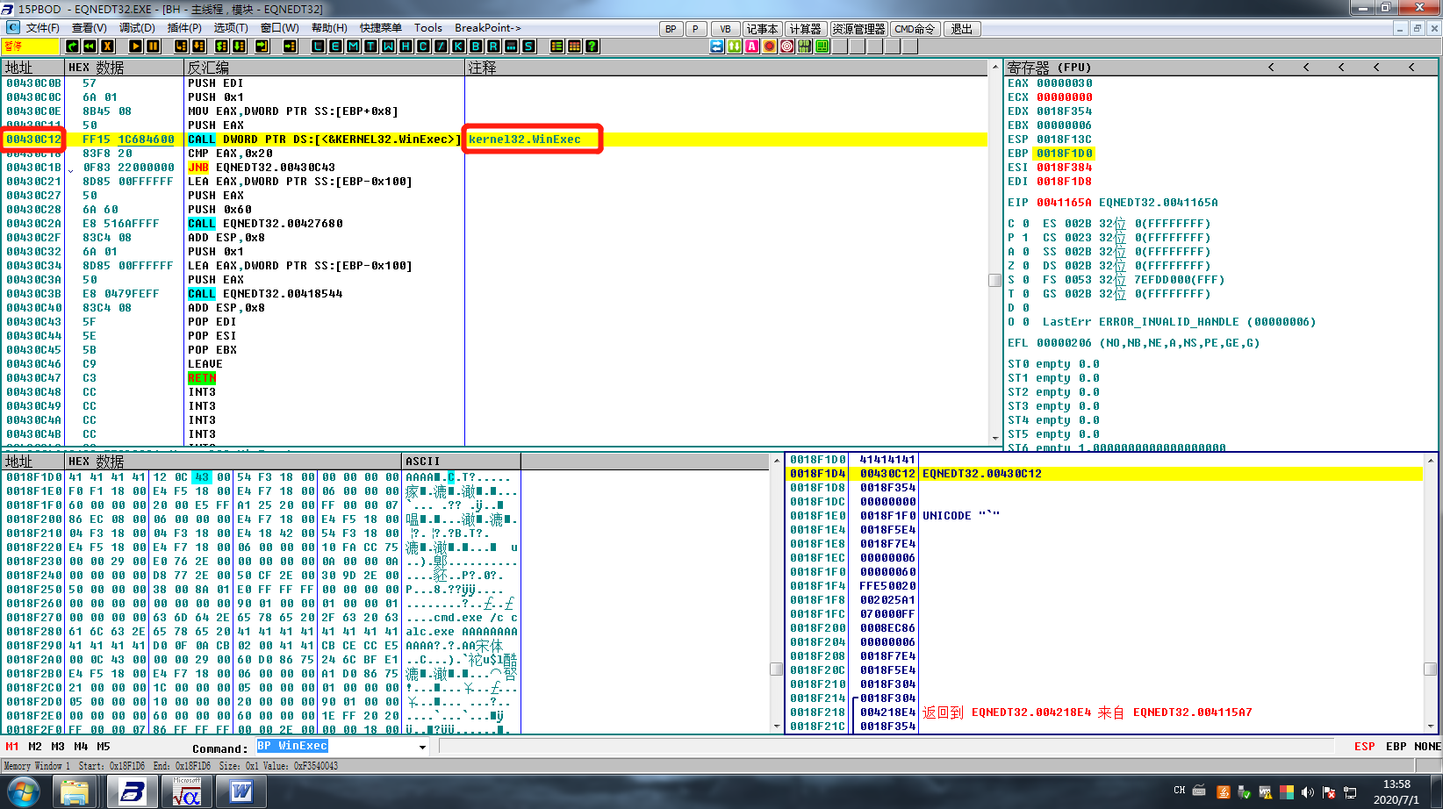Switch to memory window M3
1443x809 pixels.
click(58, 747)
